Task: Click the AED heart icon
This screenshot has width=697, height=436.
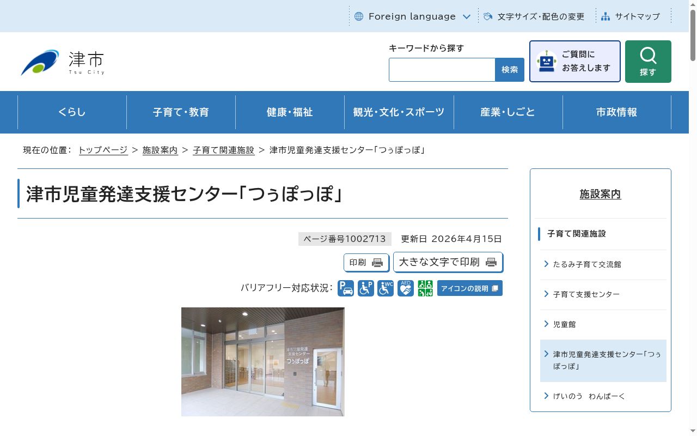Action: coord(406,288)
